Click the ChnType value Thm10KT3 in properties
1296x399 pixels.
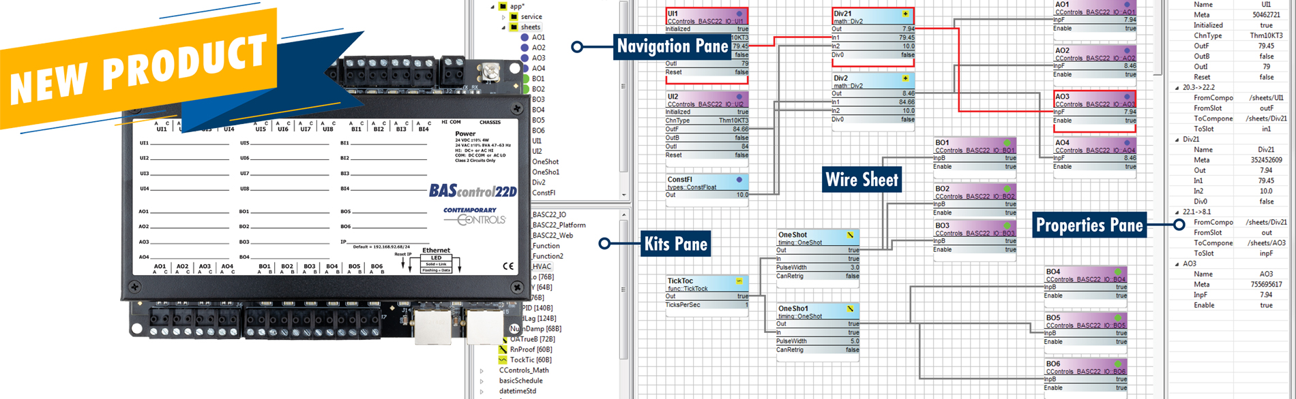pos(1266,35)
